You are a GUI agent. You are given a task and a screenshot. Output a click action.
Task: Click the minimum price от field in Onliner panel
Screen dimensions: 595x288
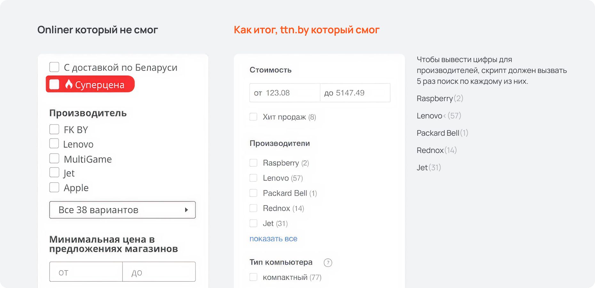tap(86, 272)
